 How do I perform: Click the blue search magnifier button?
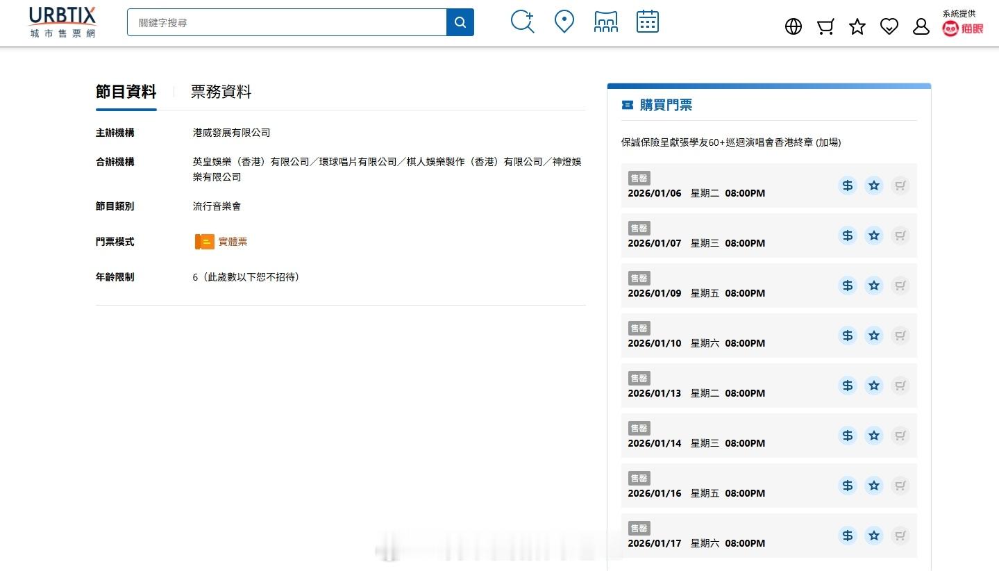click(460, 22)
